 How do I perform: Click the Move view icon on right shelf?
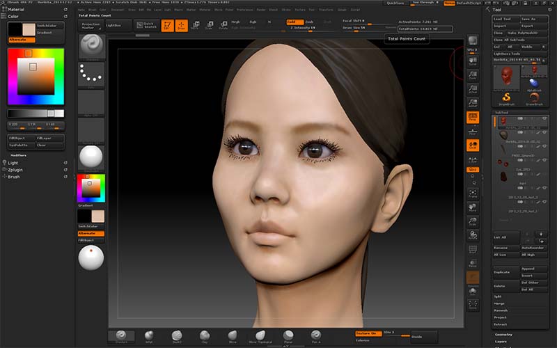pos(473,207)
